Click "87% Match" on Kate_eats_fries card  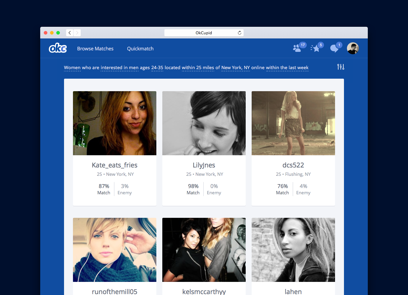pos(104,189)
